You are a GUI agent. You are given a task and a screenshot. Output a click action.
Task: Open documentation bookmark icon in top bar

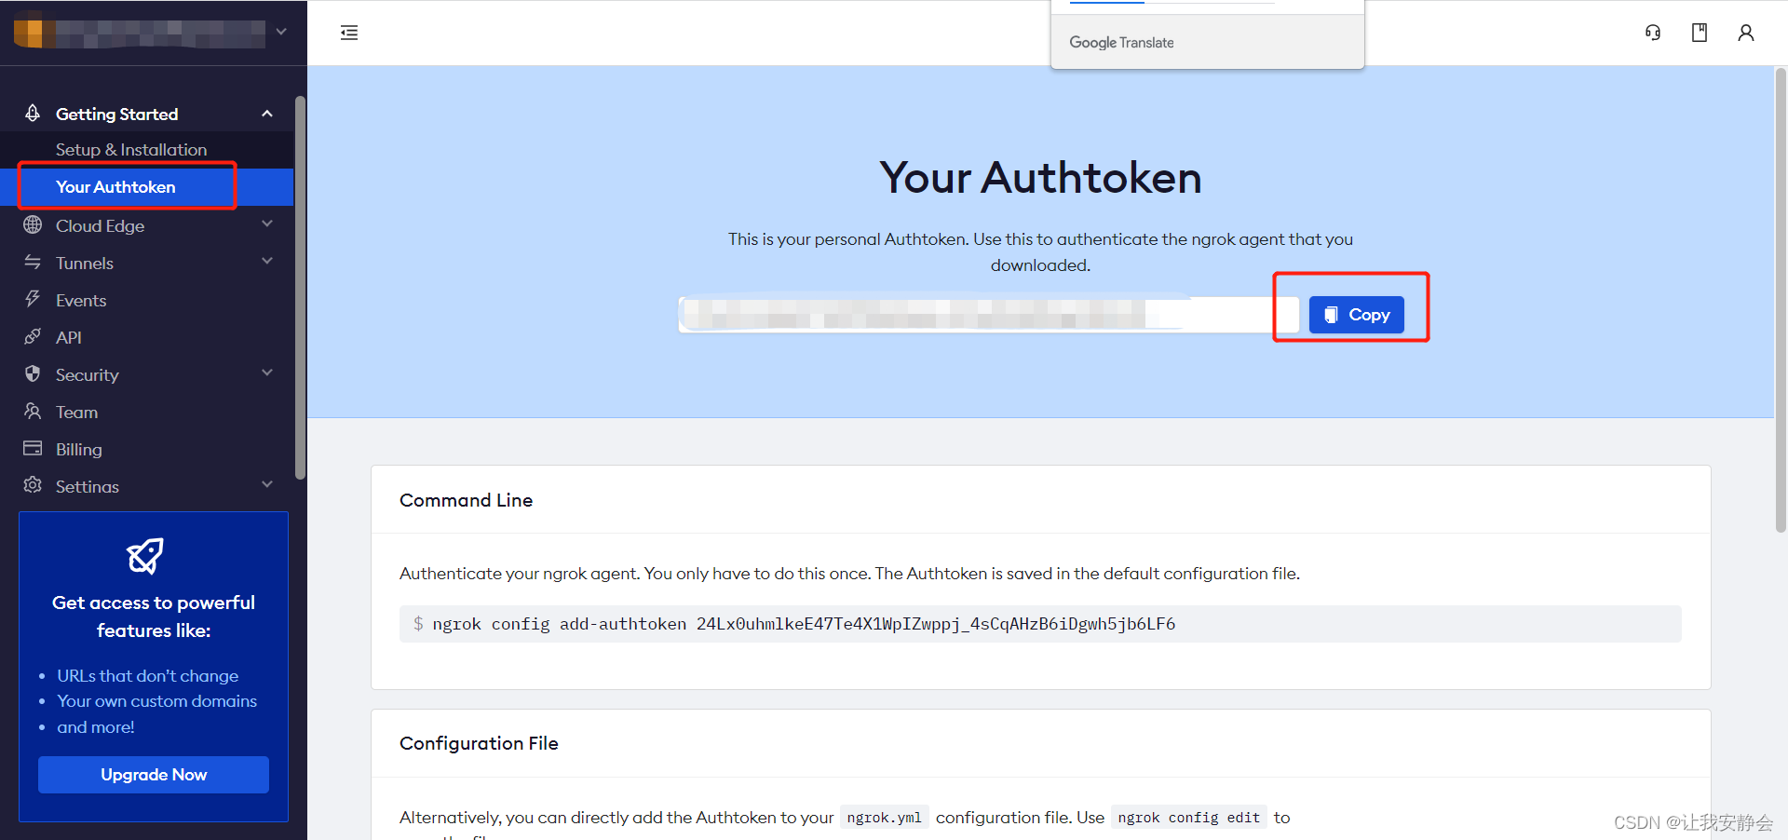pos(1700,33)
